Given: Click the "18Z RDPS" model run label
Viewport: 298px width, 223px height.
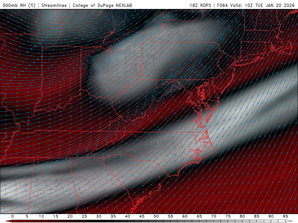Looking at the screenshot, I should 200,5.
